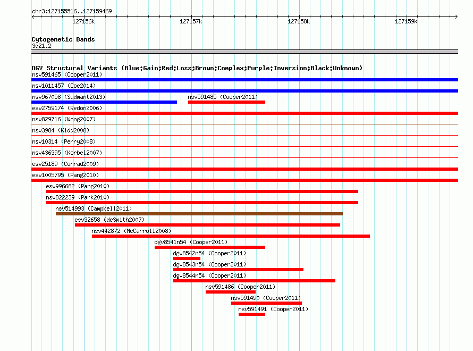Click the brown complex bar for nsv514993

click(x=199, y=214)
